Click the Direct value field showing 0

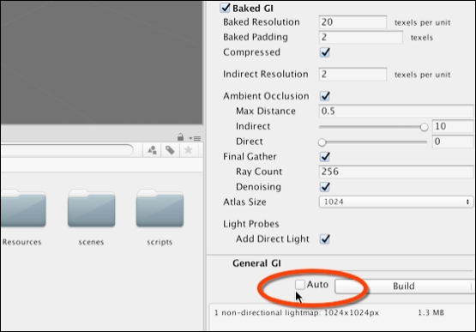453,142
